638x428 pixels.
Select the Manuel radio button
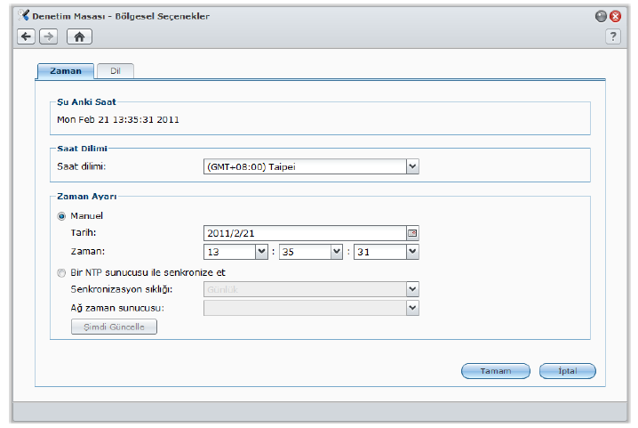tap(62, 215)
